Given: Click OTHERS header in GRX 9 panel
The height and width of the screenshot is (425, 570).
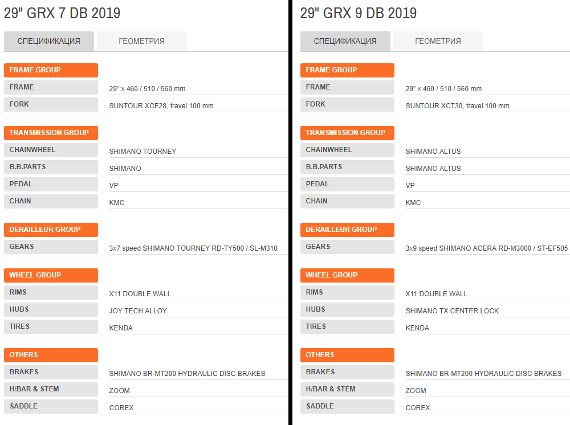Looking at the screenshot, I should click(x=347, y=355).
